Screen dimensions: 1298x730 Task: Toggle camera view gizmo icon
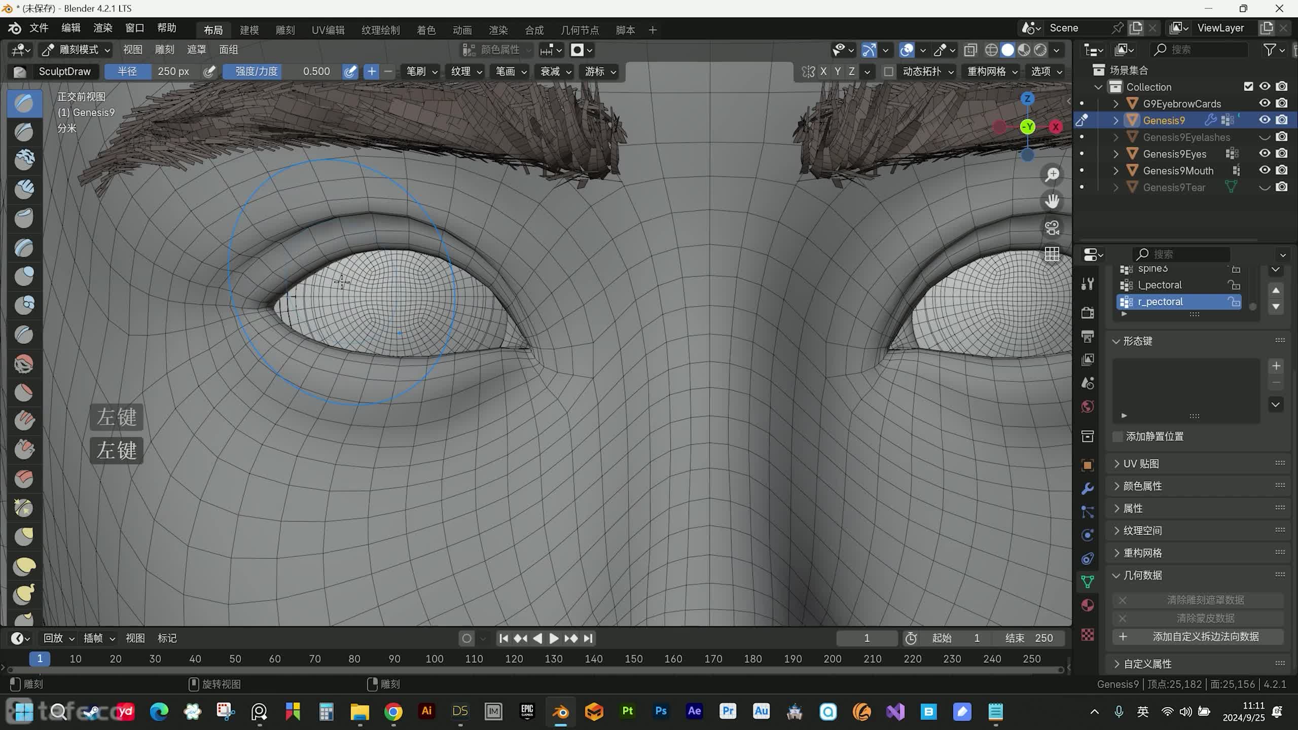(x=1052, y=228)
